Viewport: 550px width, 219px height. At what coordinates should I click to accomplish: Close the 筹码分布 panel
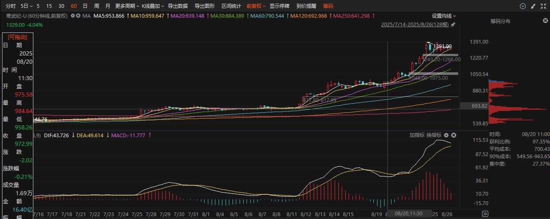point(545,21)
